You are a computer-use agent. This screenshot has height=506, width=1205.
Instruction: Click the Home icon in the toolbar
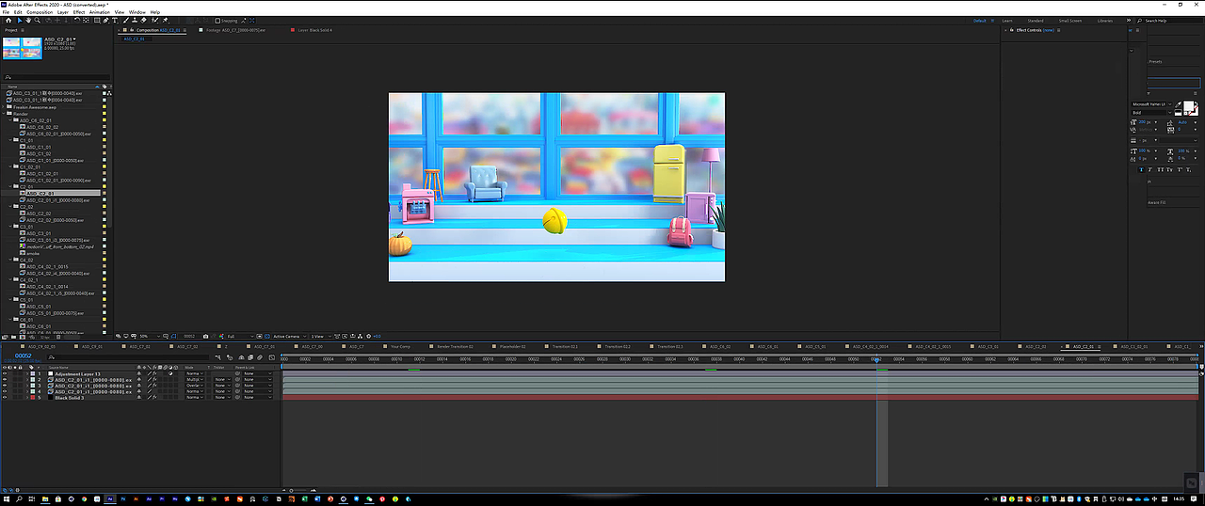(x=8, y=20)
